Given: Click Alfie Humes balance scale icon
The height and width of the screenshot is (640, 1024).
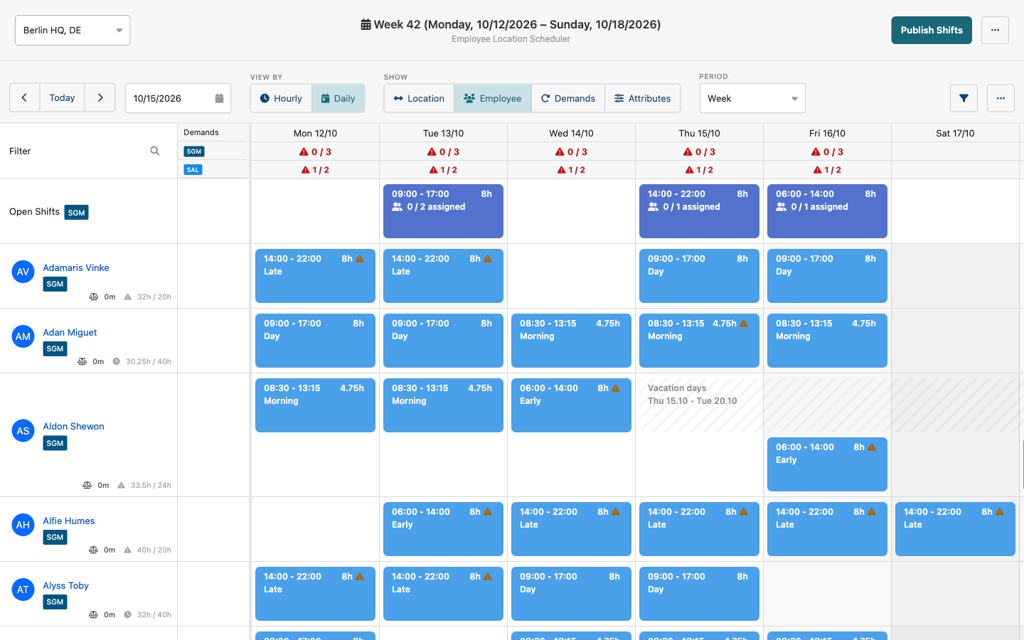Looking at the screenshot, I should coord(93,550).
